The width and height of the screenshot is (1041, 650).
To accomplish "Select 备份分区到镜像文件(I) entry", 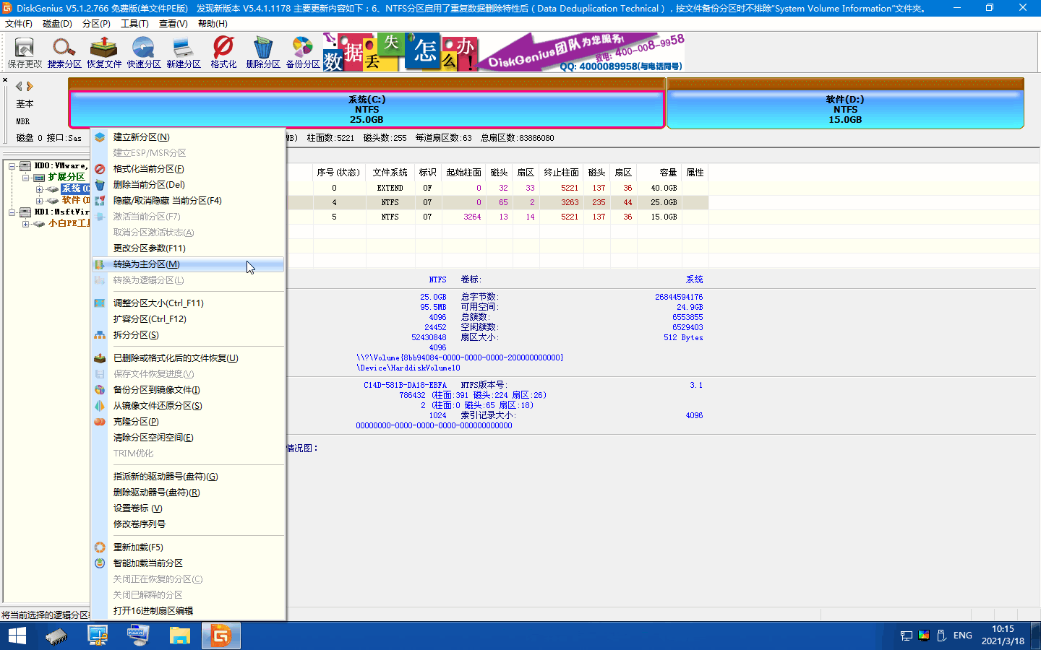I will (x=188, y=390).
